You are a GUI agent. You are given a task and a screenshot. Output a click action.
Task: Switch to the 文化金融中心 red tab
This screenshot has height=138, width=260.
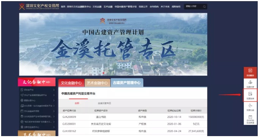tap(71, 83)
